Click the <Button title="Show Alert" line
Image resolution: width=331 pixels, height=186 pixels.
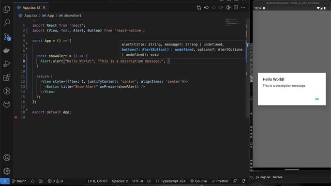pyautogui.click(x=95, y=86)
